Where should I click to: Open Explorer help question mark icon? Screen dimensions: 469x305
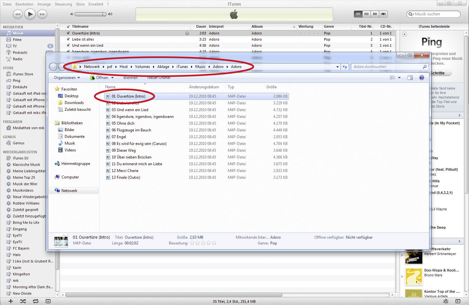(x=422, y=78)
